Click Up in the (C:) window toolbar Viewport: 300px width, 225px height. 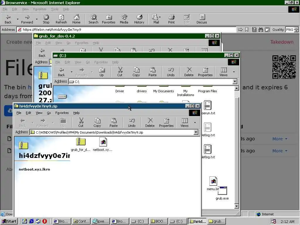[x=102, y=72]
